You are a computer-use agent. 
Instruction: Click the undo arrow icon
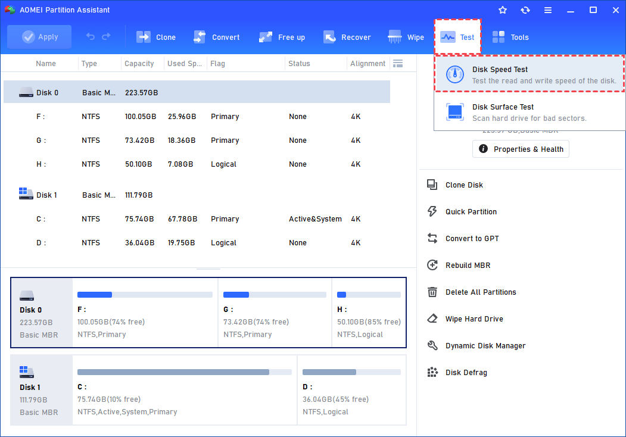tap(91, 37)
